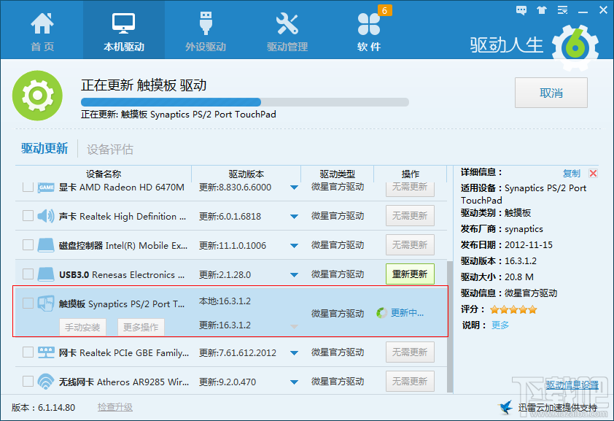Check the Realtek High Definition checkbox
The width and height of the screenshot is (614, 421).
(x=28, y=216)
